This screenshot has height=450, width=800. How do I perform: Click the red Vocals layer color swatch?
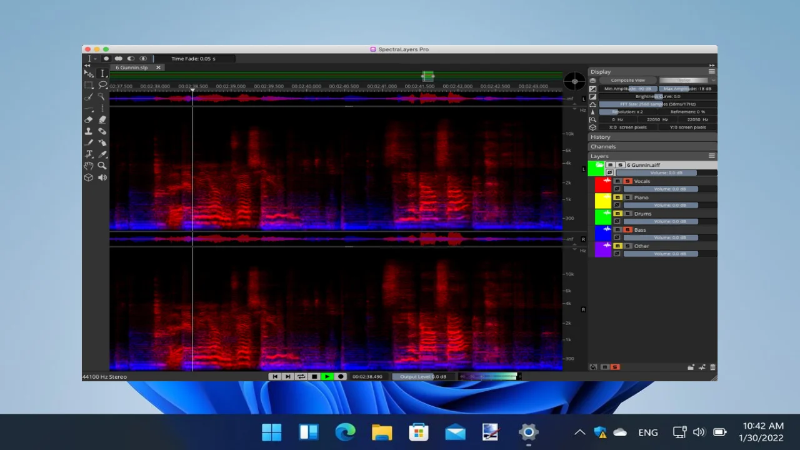pyautogui.click(x=603, y=185)
